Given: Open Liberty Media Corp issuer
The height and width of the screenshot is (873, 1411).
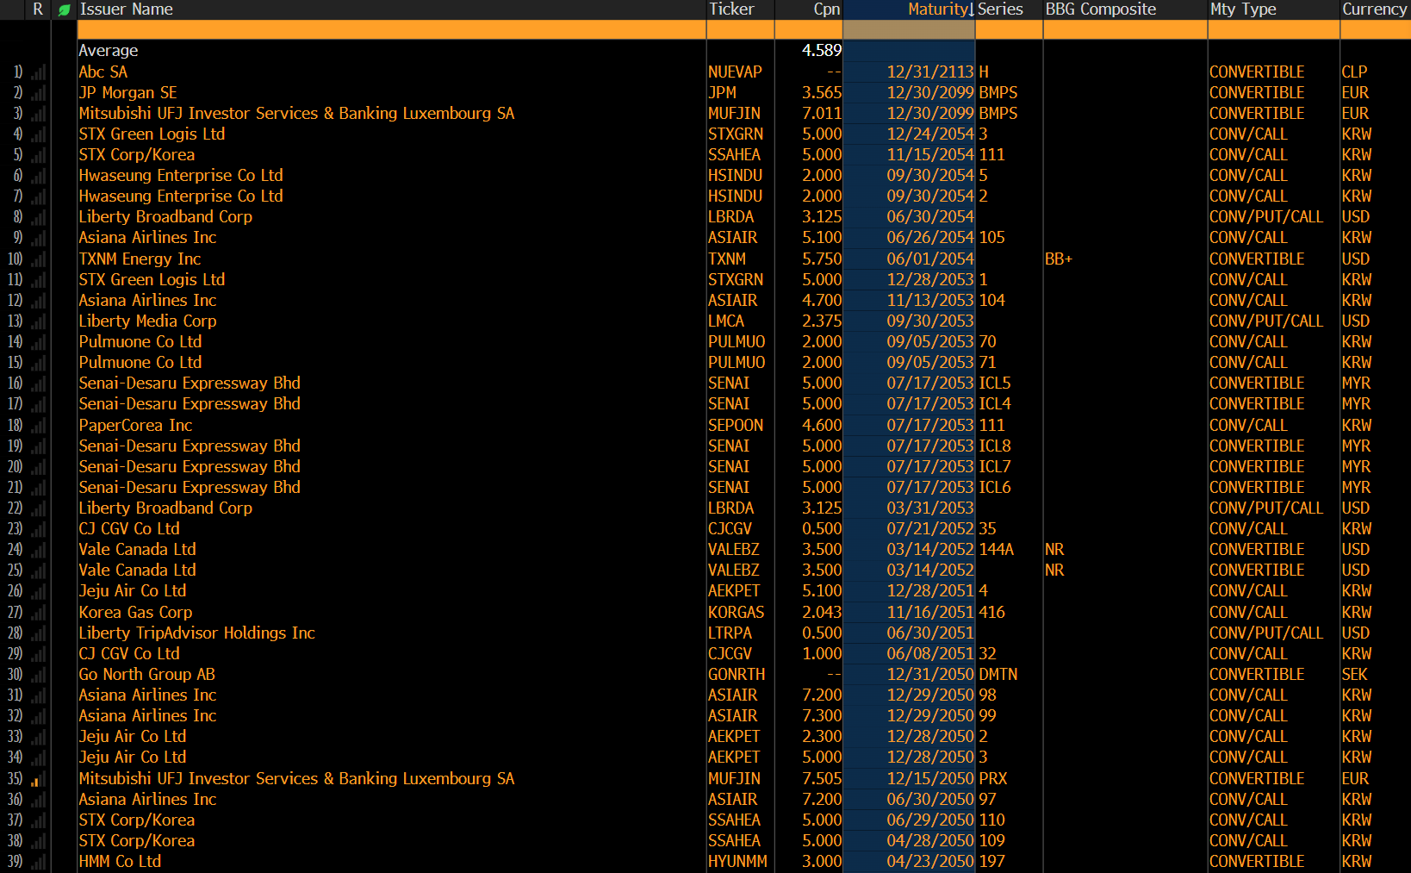Looking at the screenshot, I should pyautogui.click(x=147, y=321).
